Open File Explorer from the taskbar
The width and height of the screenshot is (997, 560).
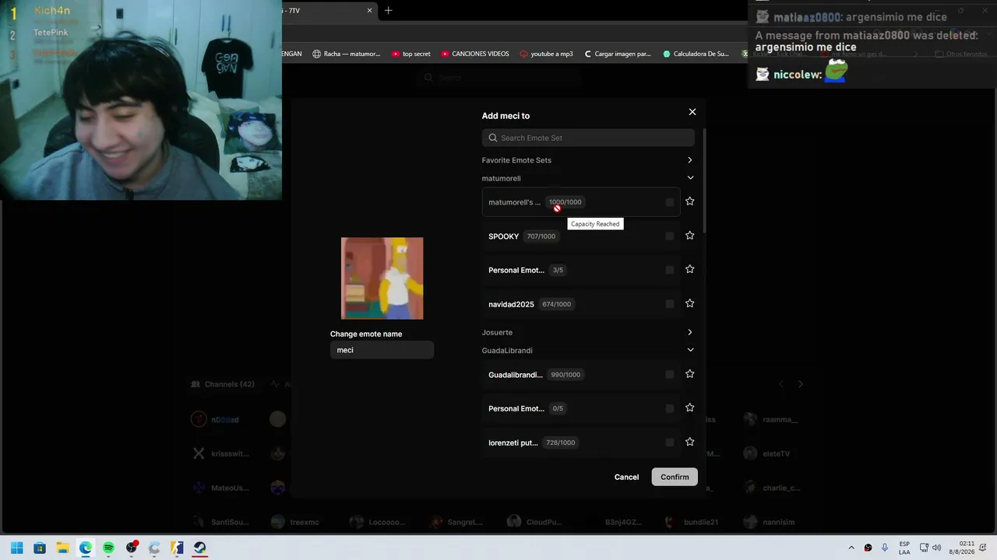[62, 548]
